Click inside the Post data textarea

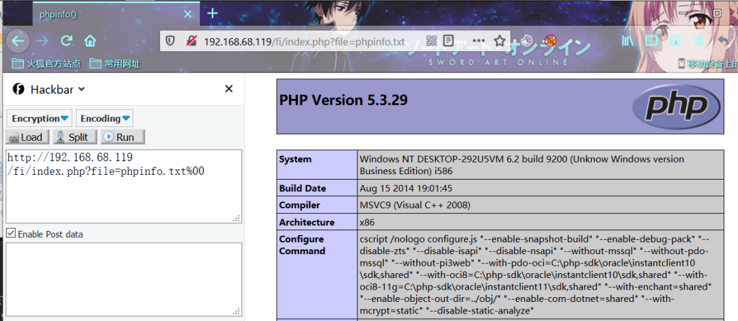click(124, 279)
